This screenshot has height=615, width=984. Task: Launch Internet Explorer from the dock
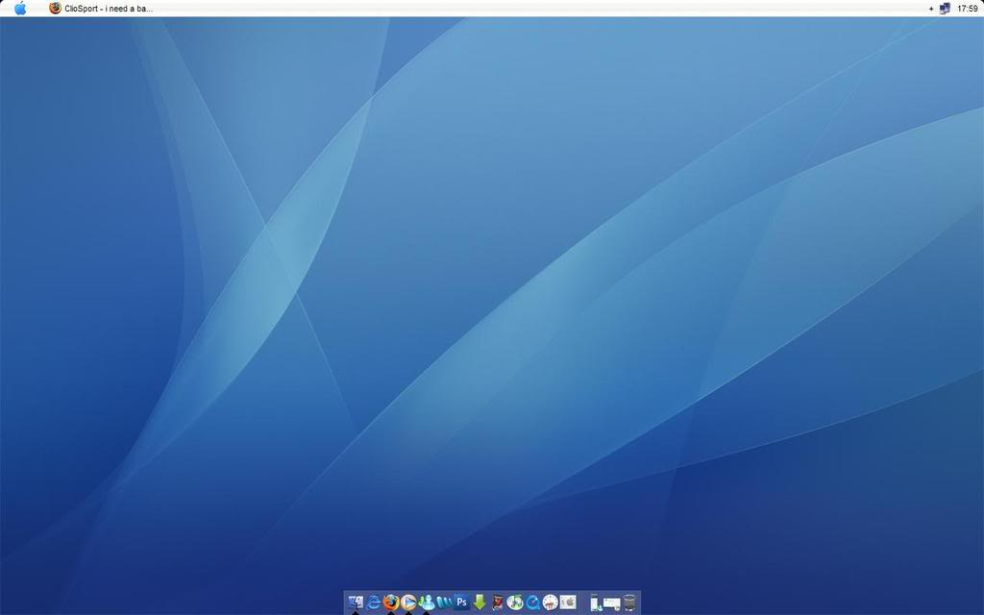tap(374, 603)
